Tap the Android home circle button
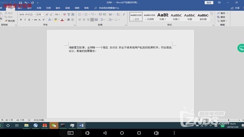This screenshot has height=137, width=244. [x=122, y=133]
